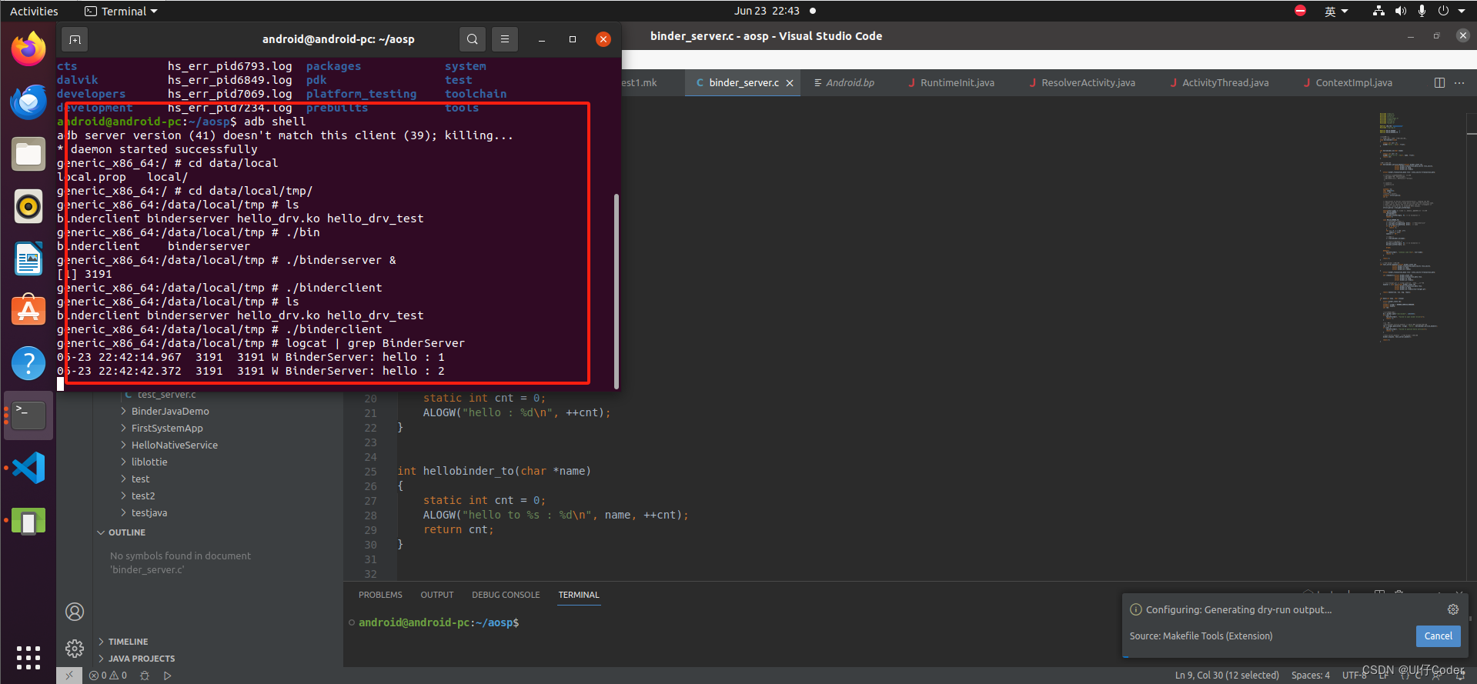Switch to the Android.bp tab

point(850,82)
